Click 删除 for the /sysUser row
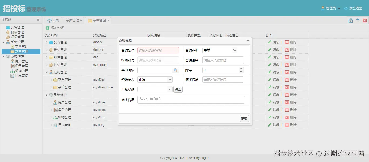 (291, 102)
